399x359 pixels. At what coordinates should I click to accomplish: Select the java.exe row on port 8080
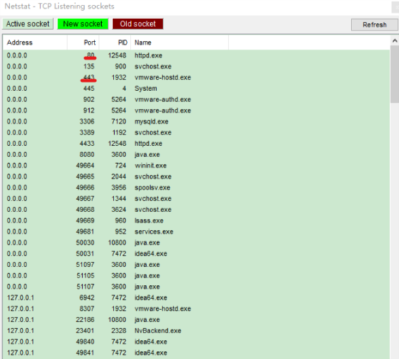196,154
